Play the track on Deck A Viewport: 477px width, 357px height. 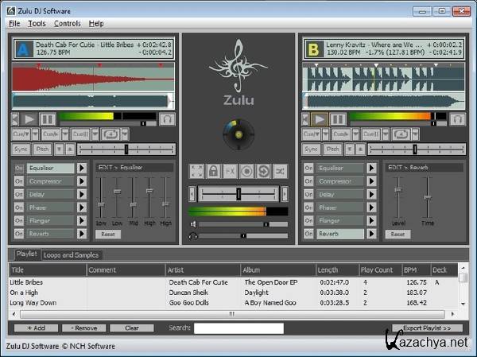click(30, 119)
